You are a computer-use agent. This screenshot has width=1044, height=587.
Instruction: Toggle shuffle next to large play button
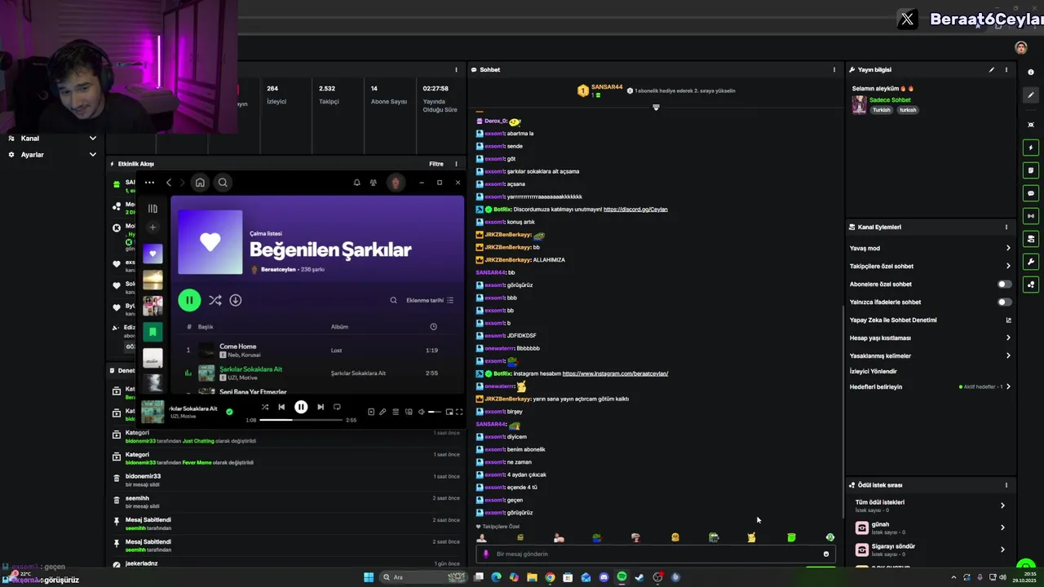click(215, 300)
